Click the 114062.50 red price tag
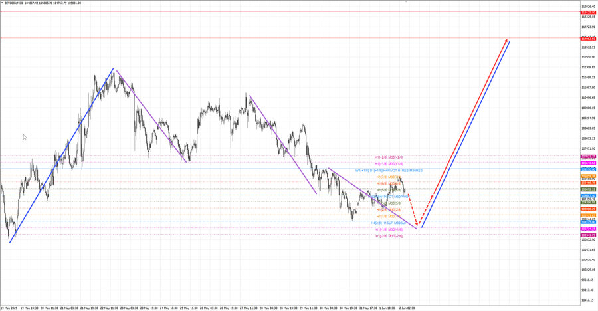 [x=588, y=39]
